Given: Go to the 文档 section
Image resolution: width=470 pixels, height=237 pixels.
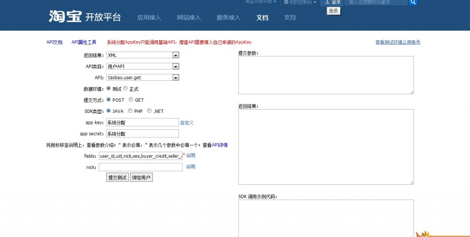Looking at the screenshot, I should [x=262, y=18].
